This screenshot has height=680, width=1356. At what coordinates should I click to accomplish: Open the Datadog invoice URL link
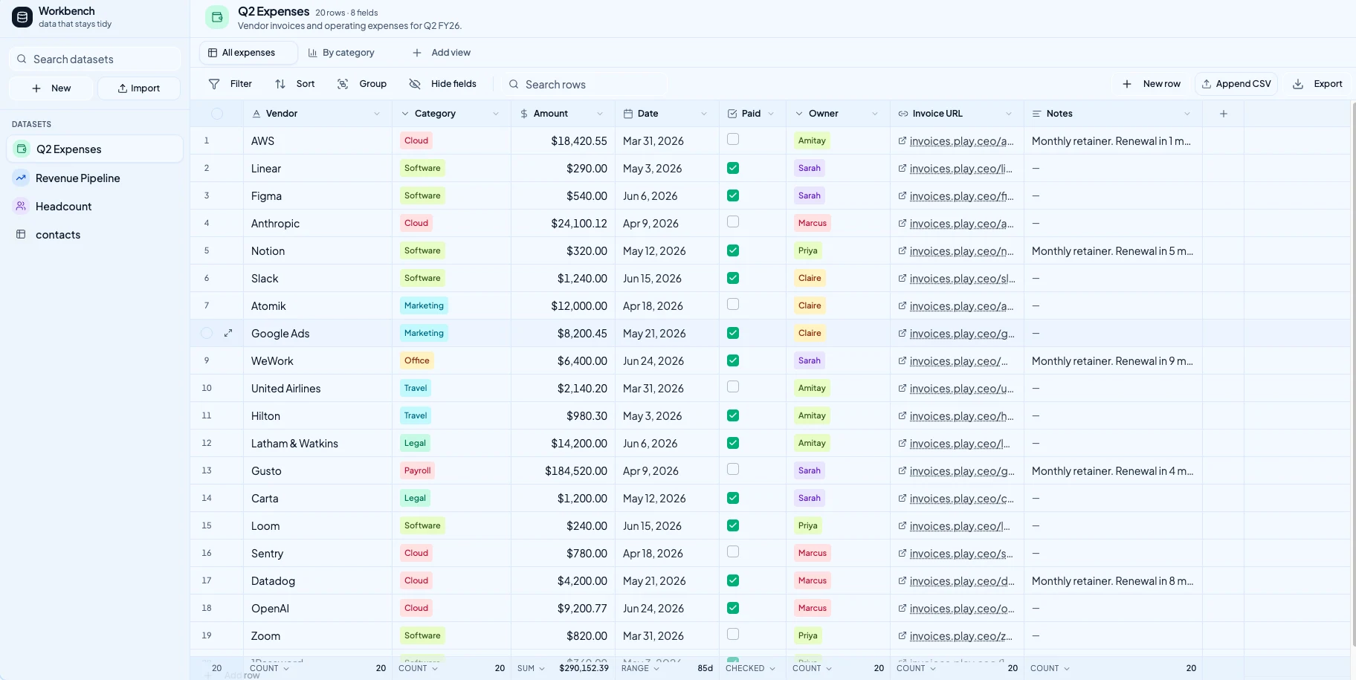[x=962, y=581]
